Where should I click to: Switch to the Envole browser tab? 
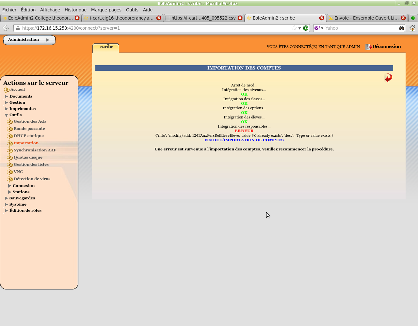pos(366,18)
